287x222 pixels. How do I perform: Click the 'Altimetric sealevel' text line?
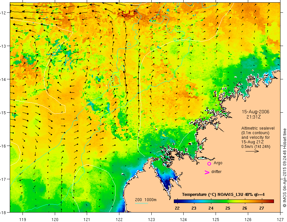tap(258, 128)
